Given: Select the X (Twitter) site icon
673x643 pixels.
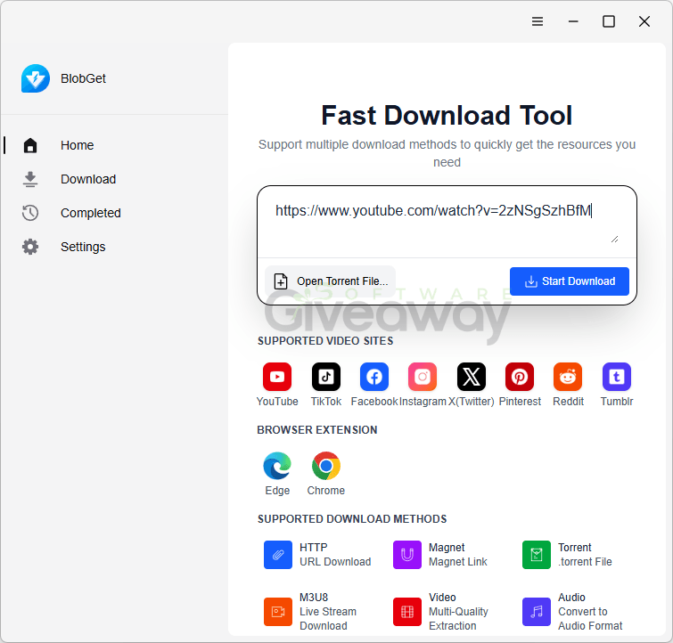Looking at the screenshot, I should pyautogui.click(x=472, y=377).
